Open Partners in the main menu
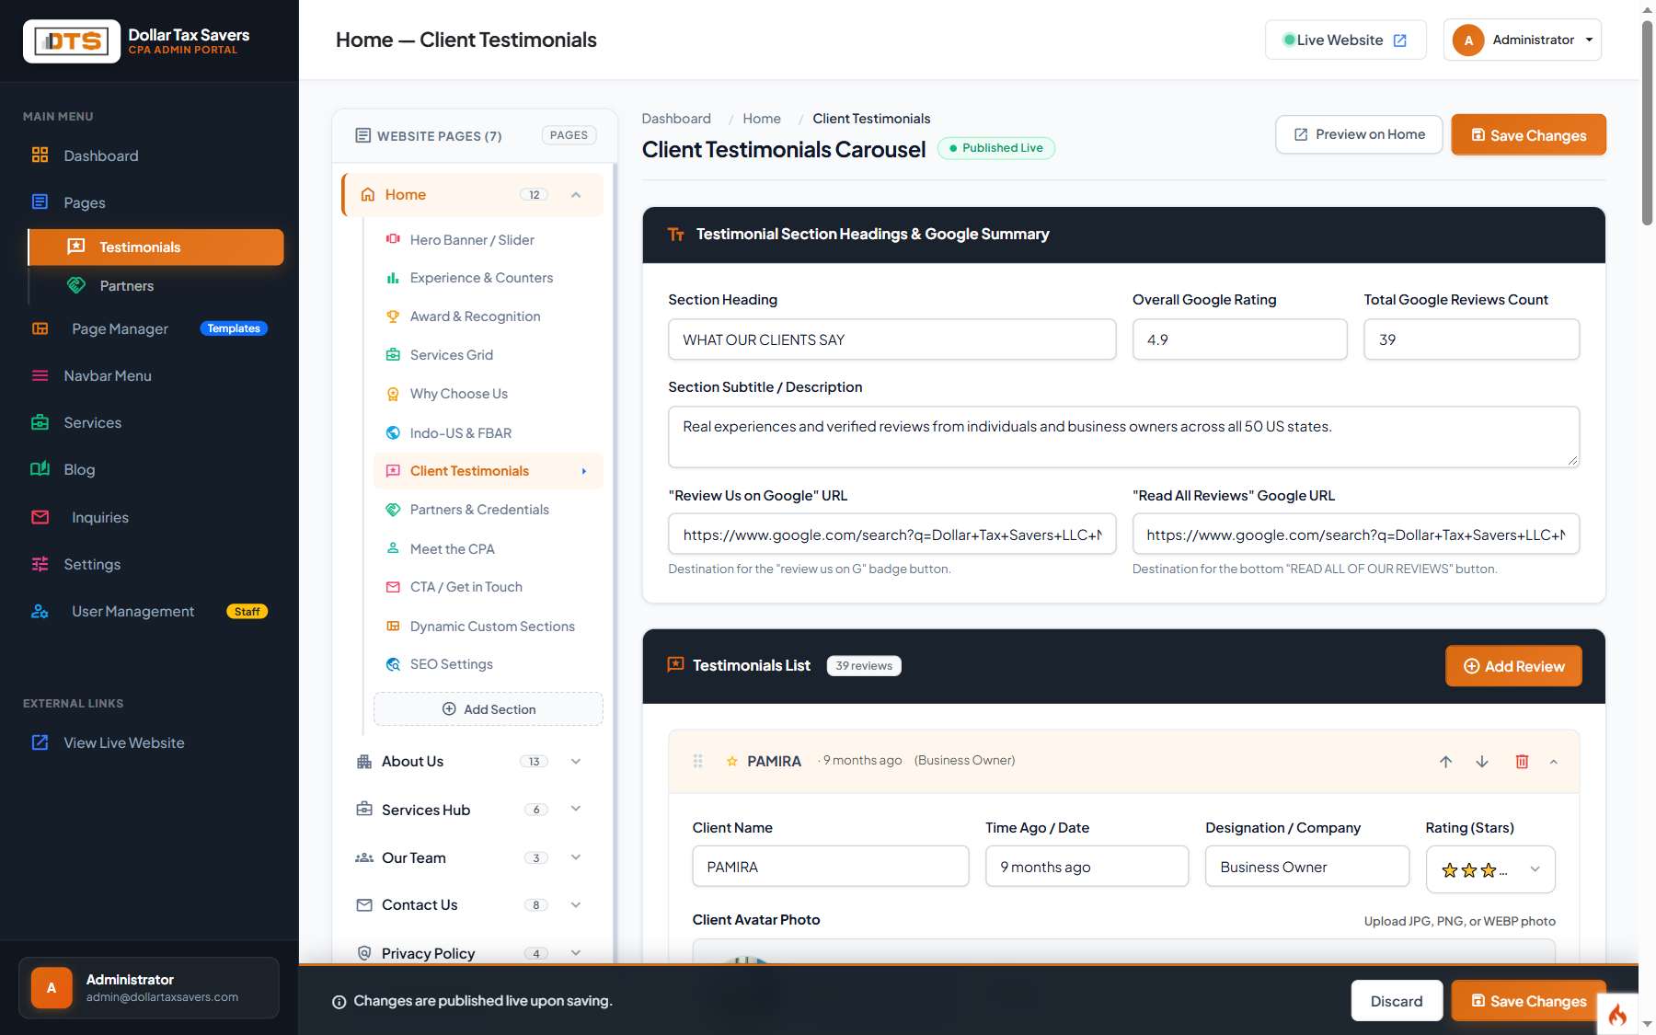1656x1035 pixels. [x=156, y=286]
